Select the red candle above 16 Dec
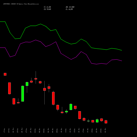The image size is (137, 137). pos(80,115)
